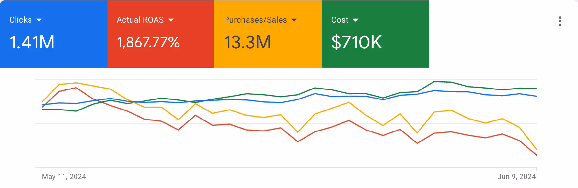Toggle the green card via $710K value
The width and height of the screenshot is (578, 188).
tap(356, 42)
